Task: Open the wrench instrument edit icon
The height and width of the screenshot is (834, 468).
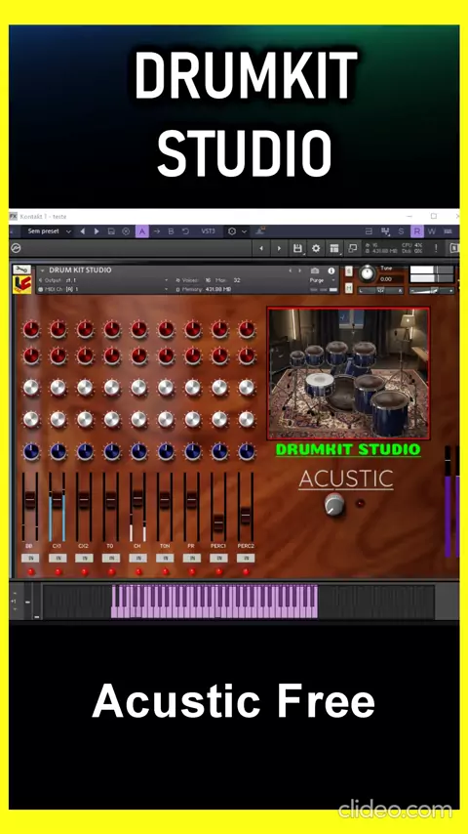Action: pyautogui.click(x=21, y=270)
